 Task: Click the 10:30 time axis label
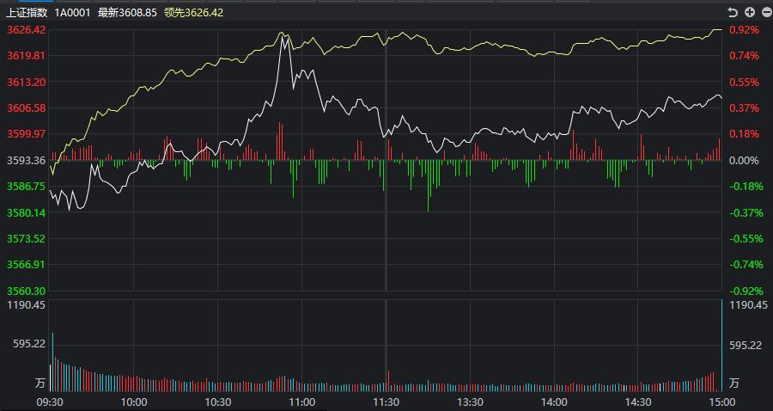click(x=218, y=402)
